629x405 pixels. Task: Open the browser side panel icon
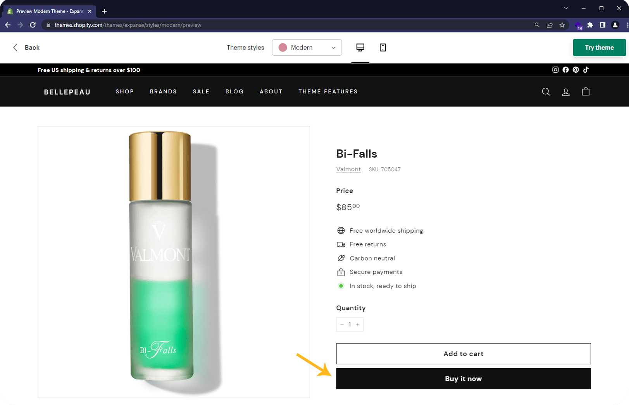pyautogui.click(x=603, y=25)
